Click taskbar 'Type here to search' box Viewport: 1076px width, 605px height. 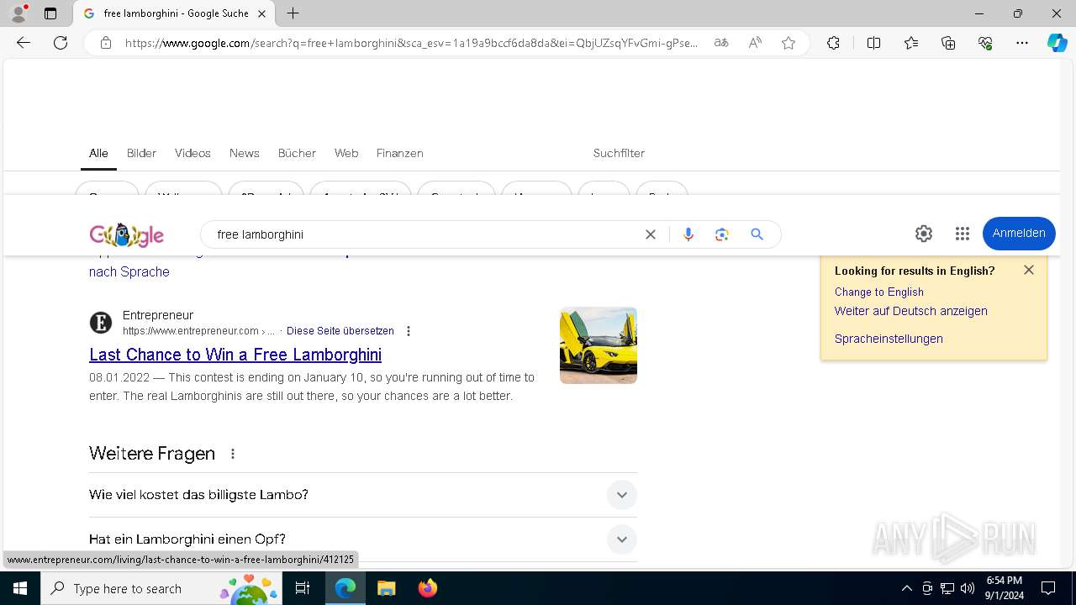click(161, 588)
